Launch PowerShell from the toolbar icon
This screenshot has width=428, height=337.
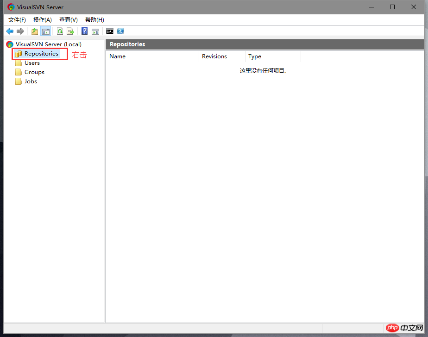[x=120, y=31]
